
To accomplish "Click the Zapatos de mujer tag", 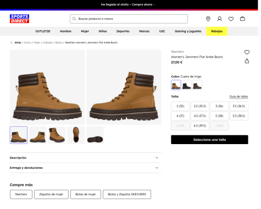I will [51, 194].
